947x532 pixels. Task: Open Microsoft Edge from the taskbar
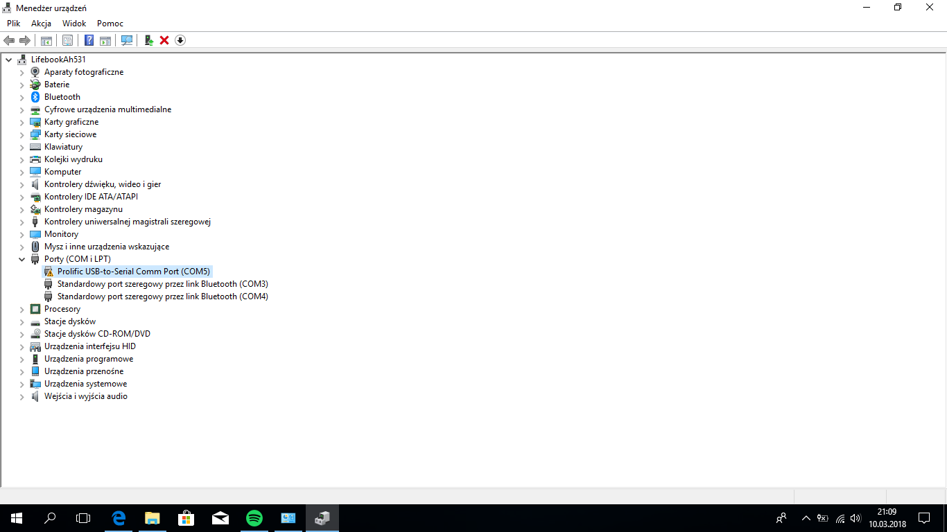pos(119,517)
